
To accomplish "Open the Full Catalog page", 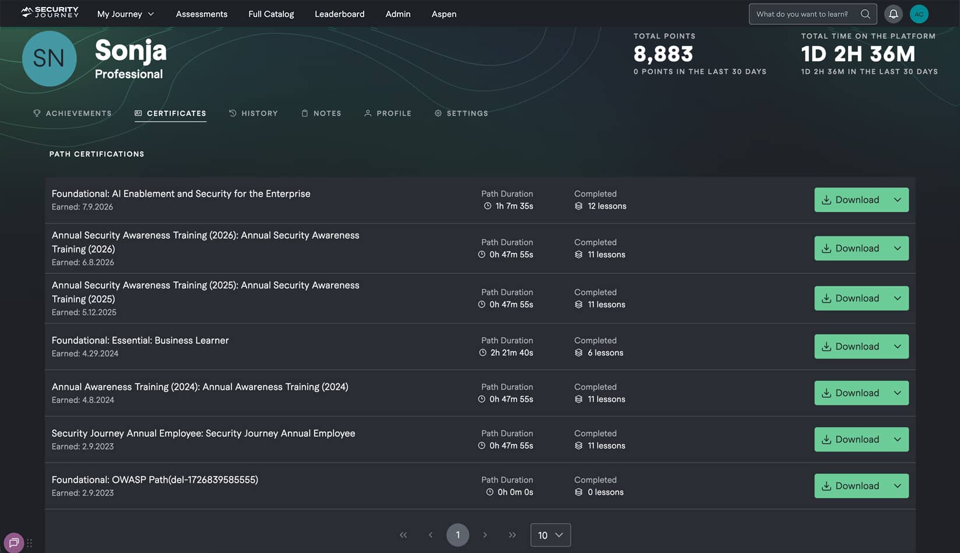I will point(271,14).
